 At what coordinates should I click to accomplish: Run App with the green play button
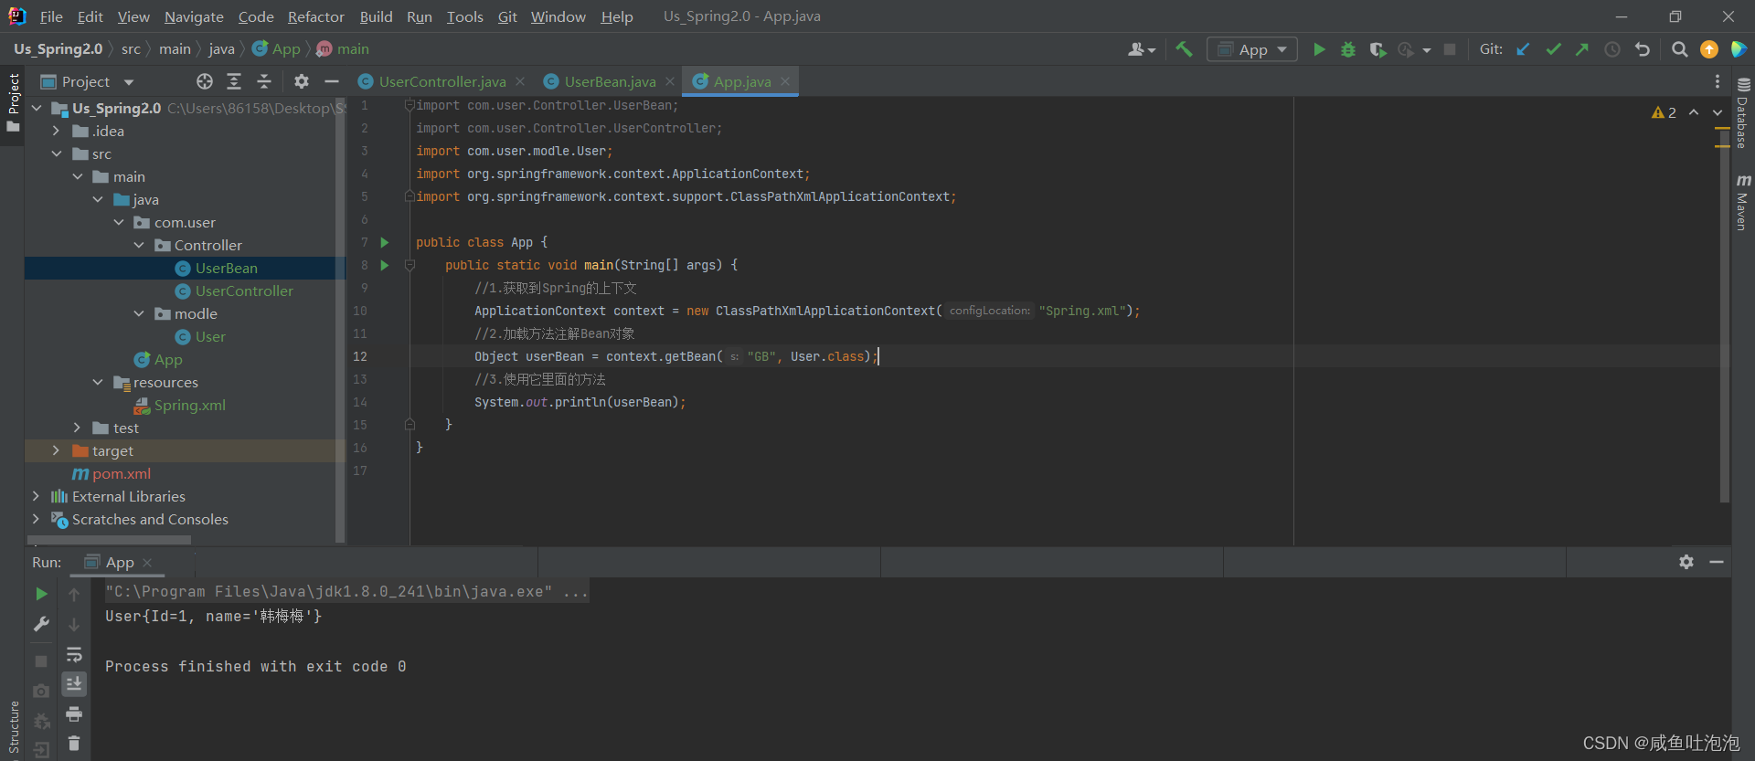coord(1319,49)
